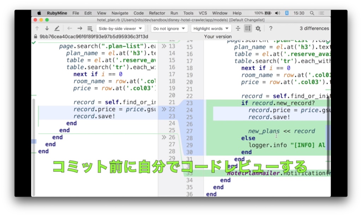
Task: Collapse unchanged fragments in the diff
Action: (238, 28)
